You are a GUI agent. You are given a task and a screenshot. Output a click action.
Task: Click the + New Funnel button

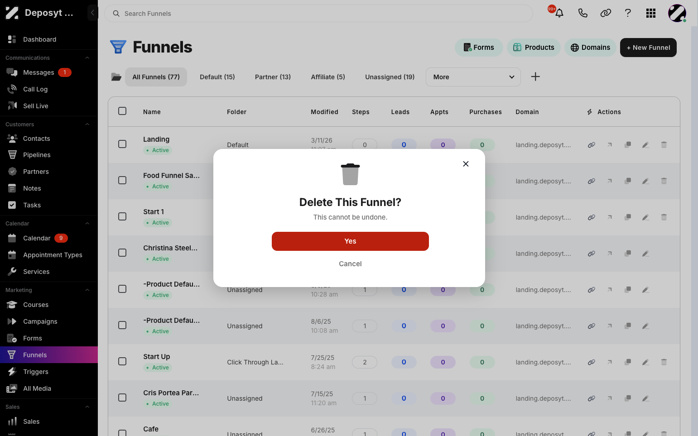click(x=648, y=48)
